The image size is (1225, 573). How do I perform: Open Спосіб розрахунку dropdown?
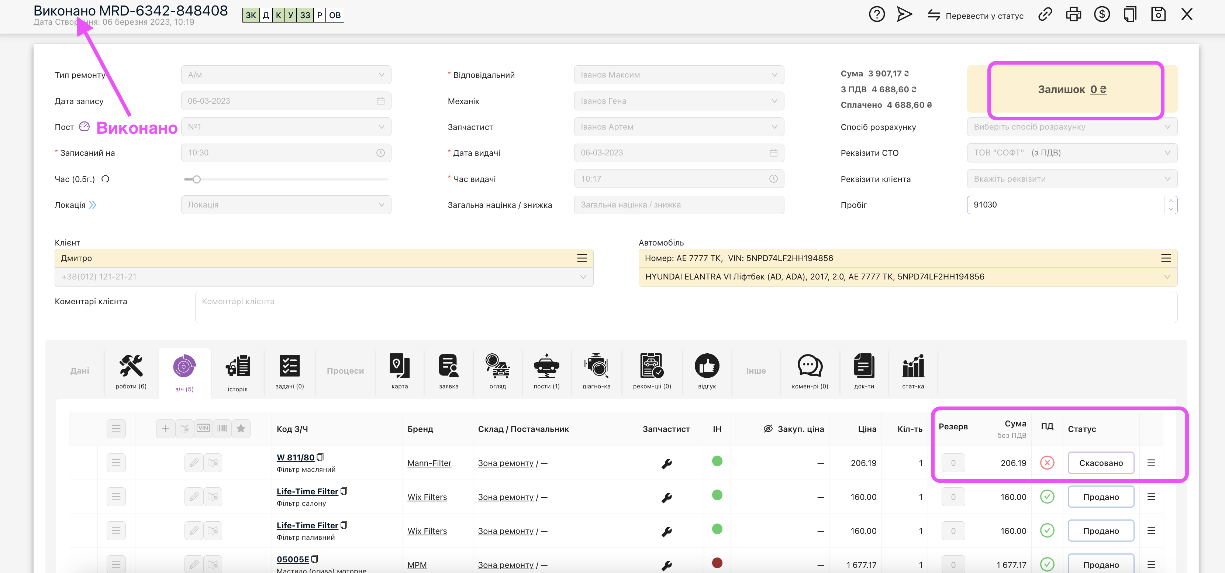(1072, 127)
